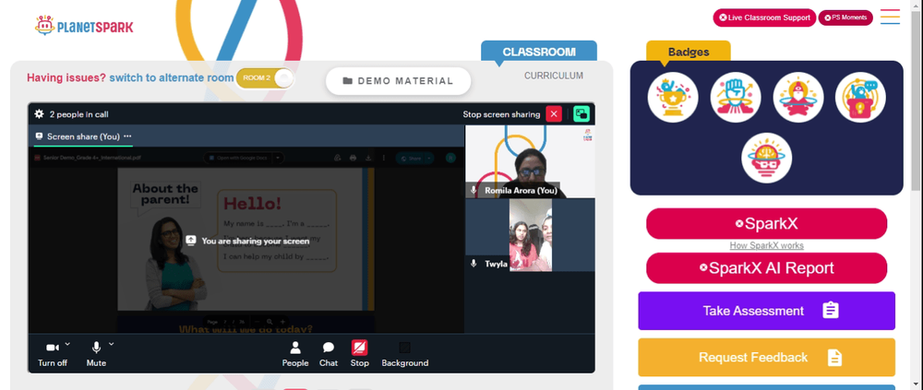Open Live Classroom Support
923x390 pixels.
click(x=764, y=18)
